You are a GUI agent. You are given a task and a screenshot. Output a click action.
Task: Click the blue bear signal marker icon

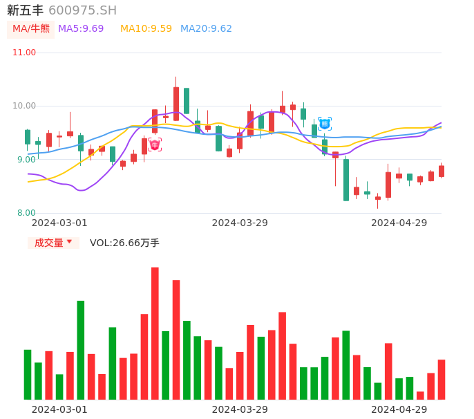tap(324, 124)
